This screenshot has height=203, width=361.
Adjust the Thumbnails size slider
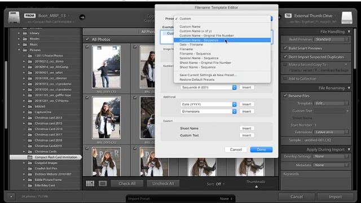coord(256,187)
